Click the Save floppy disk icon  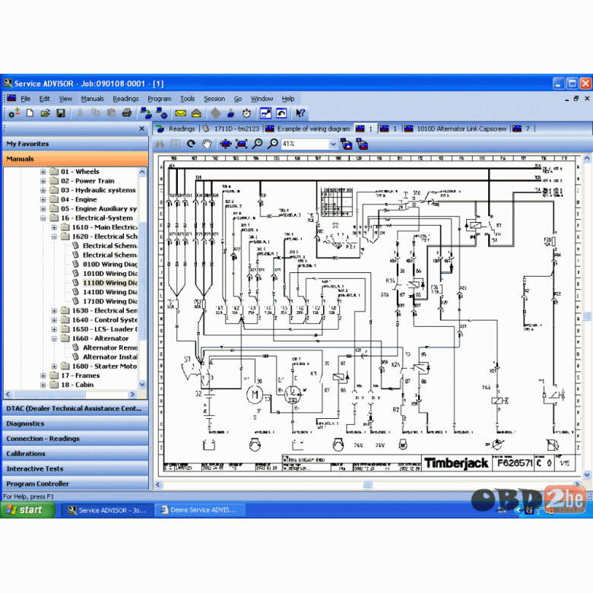click(x=61, y=113)
